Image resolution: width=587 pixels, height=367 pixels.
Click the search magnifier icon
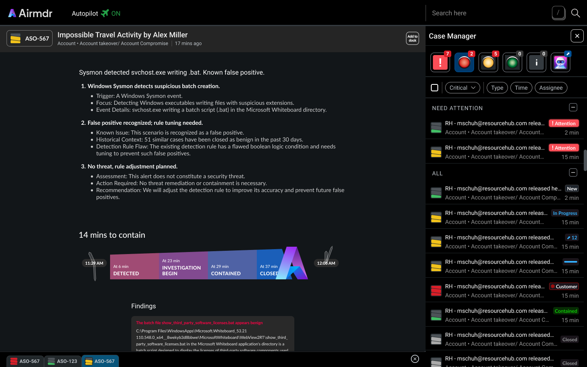575,13
